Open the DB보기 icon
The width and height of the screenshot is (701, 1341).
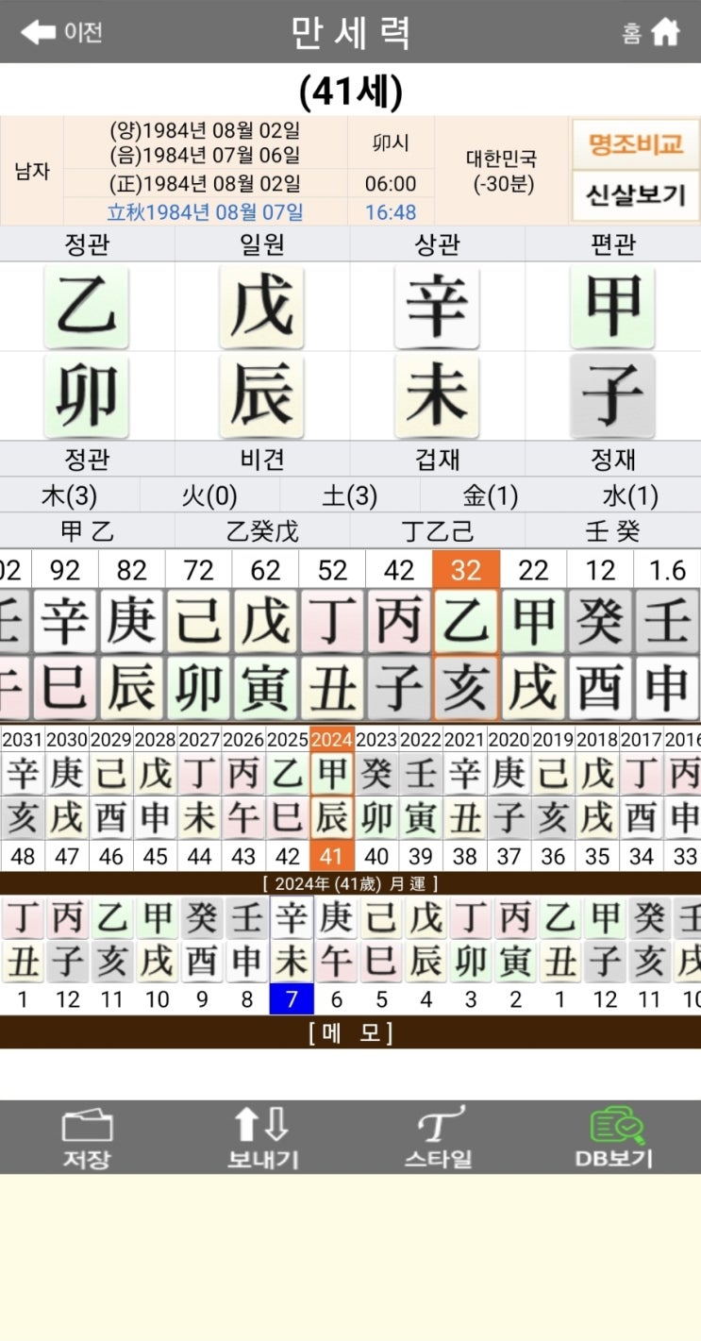pyautogui.click(x=614, y=1138)
